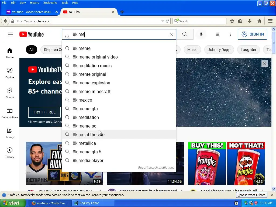The height and width of the screenshot is (207, 276).
Task: Click Report search predictions link
Action: [156, 168]
